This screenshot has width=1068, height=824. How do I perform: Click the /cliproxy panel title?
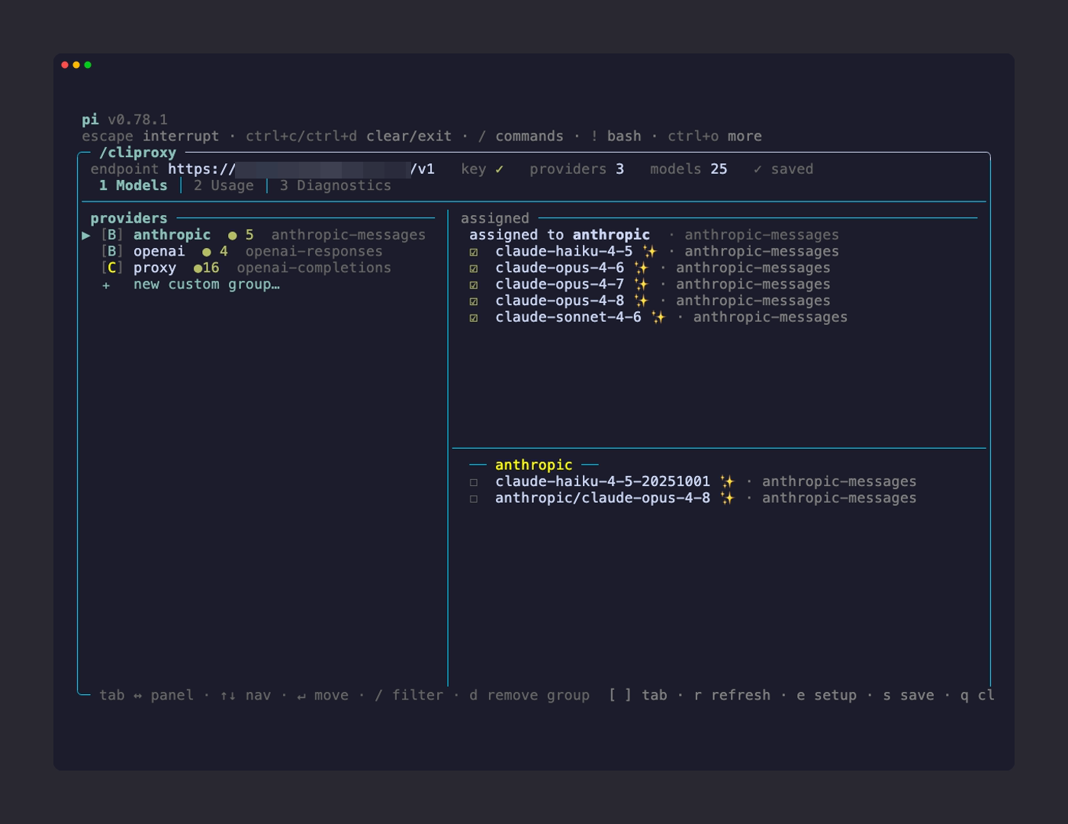coord(137,153)
